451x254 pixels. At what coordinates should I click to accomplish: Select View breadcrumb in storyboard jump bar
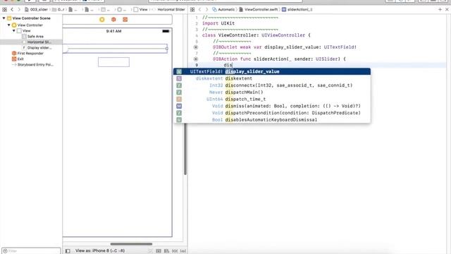(x=141, y=9)
